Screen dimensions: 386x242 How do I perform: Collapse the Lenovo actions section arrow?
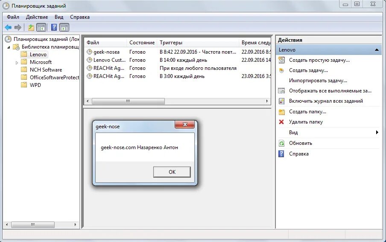377,50
